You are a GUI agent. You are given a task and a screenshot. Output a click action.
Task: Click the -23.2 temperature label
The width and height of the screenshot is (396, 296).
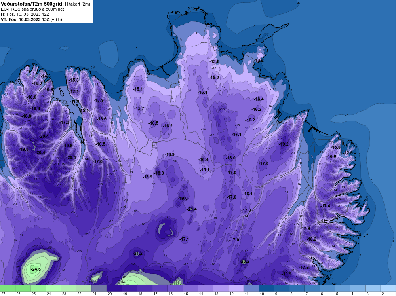244,261
